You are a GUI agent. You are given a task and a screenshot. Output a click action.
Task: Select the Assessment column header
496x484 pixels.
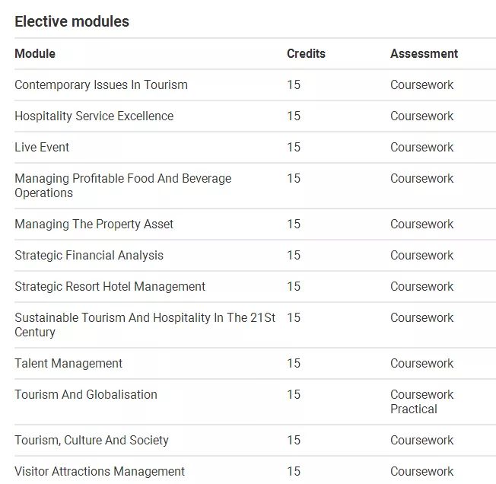424,53
